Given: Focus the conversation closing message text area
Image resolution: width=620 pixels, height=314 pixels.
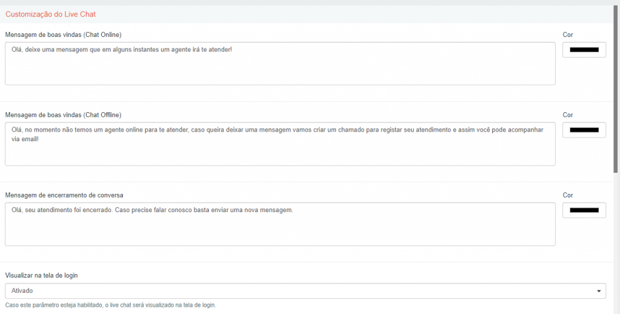Looking at the screenshot, I should coord(280,224).
